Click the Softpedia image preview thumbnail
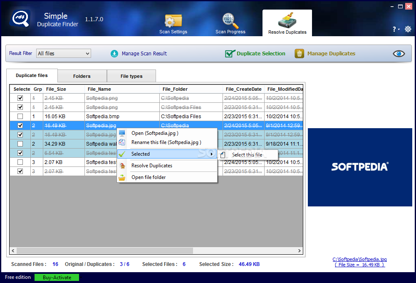 [360, 167]
